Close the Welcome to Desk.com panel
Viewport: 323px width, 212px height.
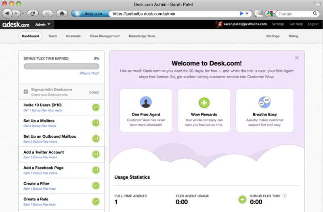point(297,58)
